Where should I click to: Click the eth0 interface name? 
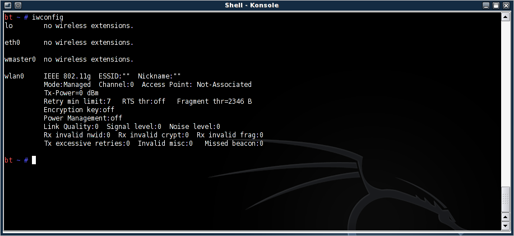coord(12,43)
